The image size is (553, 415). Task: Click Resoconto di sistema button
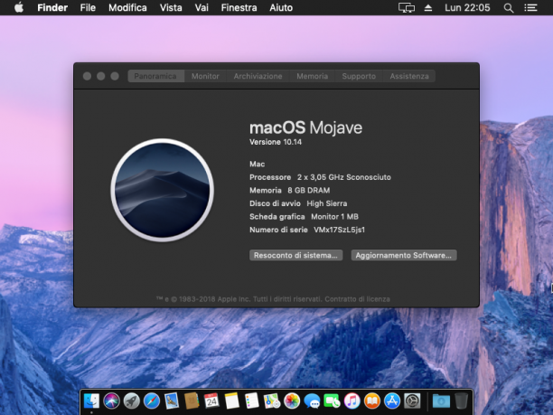coord(295,255)
